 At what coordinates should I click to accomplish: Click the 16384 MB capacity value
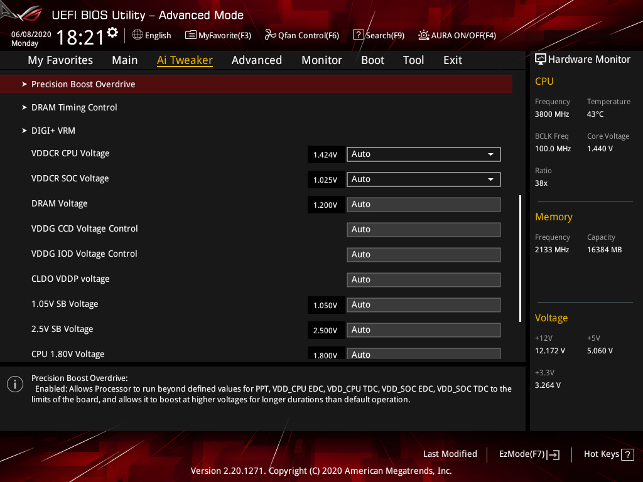point(605,250)
